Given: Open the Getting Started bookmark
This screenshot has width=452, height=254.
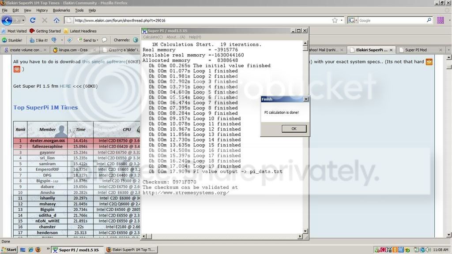Looking at the screenshot, I should [45, 31].
